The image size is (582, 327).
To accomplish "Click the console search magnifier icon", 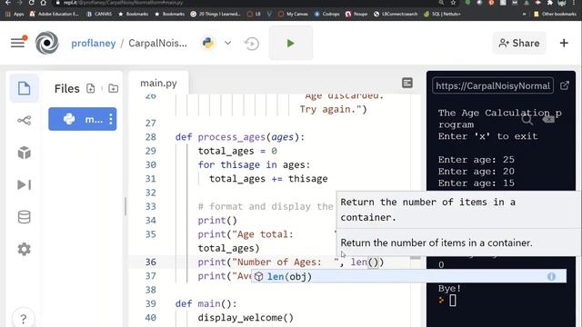I will click(x=527, y=119).
